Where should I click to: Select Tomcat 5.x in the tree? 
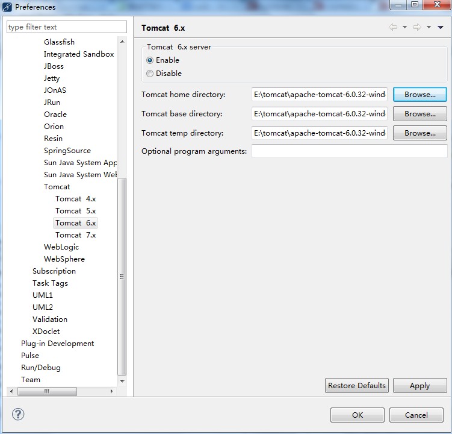[75, 211]
